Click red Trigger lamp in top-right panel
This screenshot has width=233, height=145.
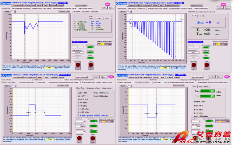(206, 64)
